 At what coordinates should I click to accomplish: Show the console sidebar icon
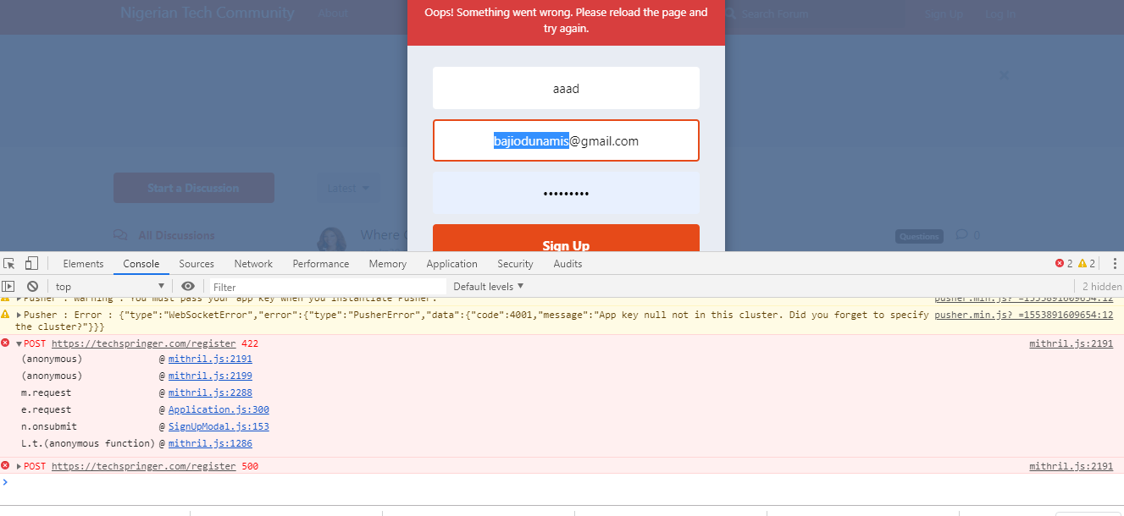8,287
